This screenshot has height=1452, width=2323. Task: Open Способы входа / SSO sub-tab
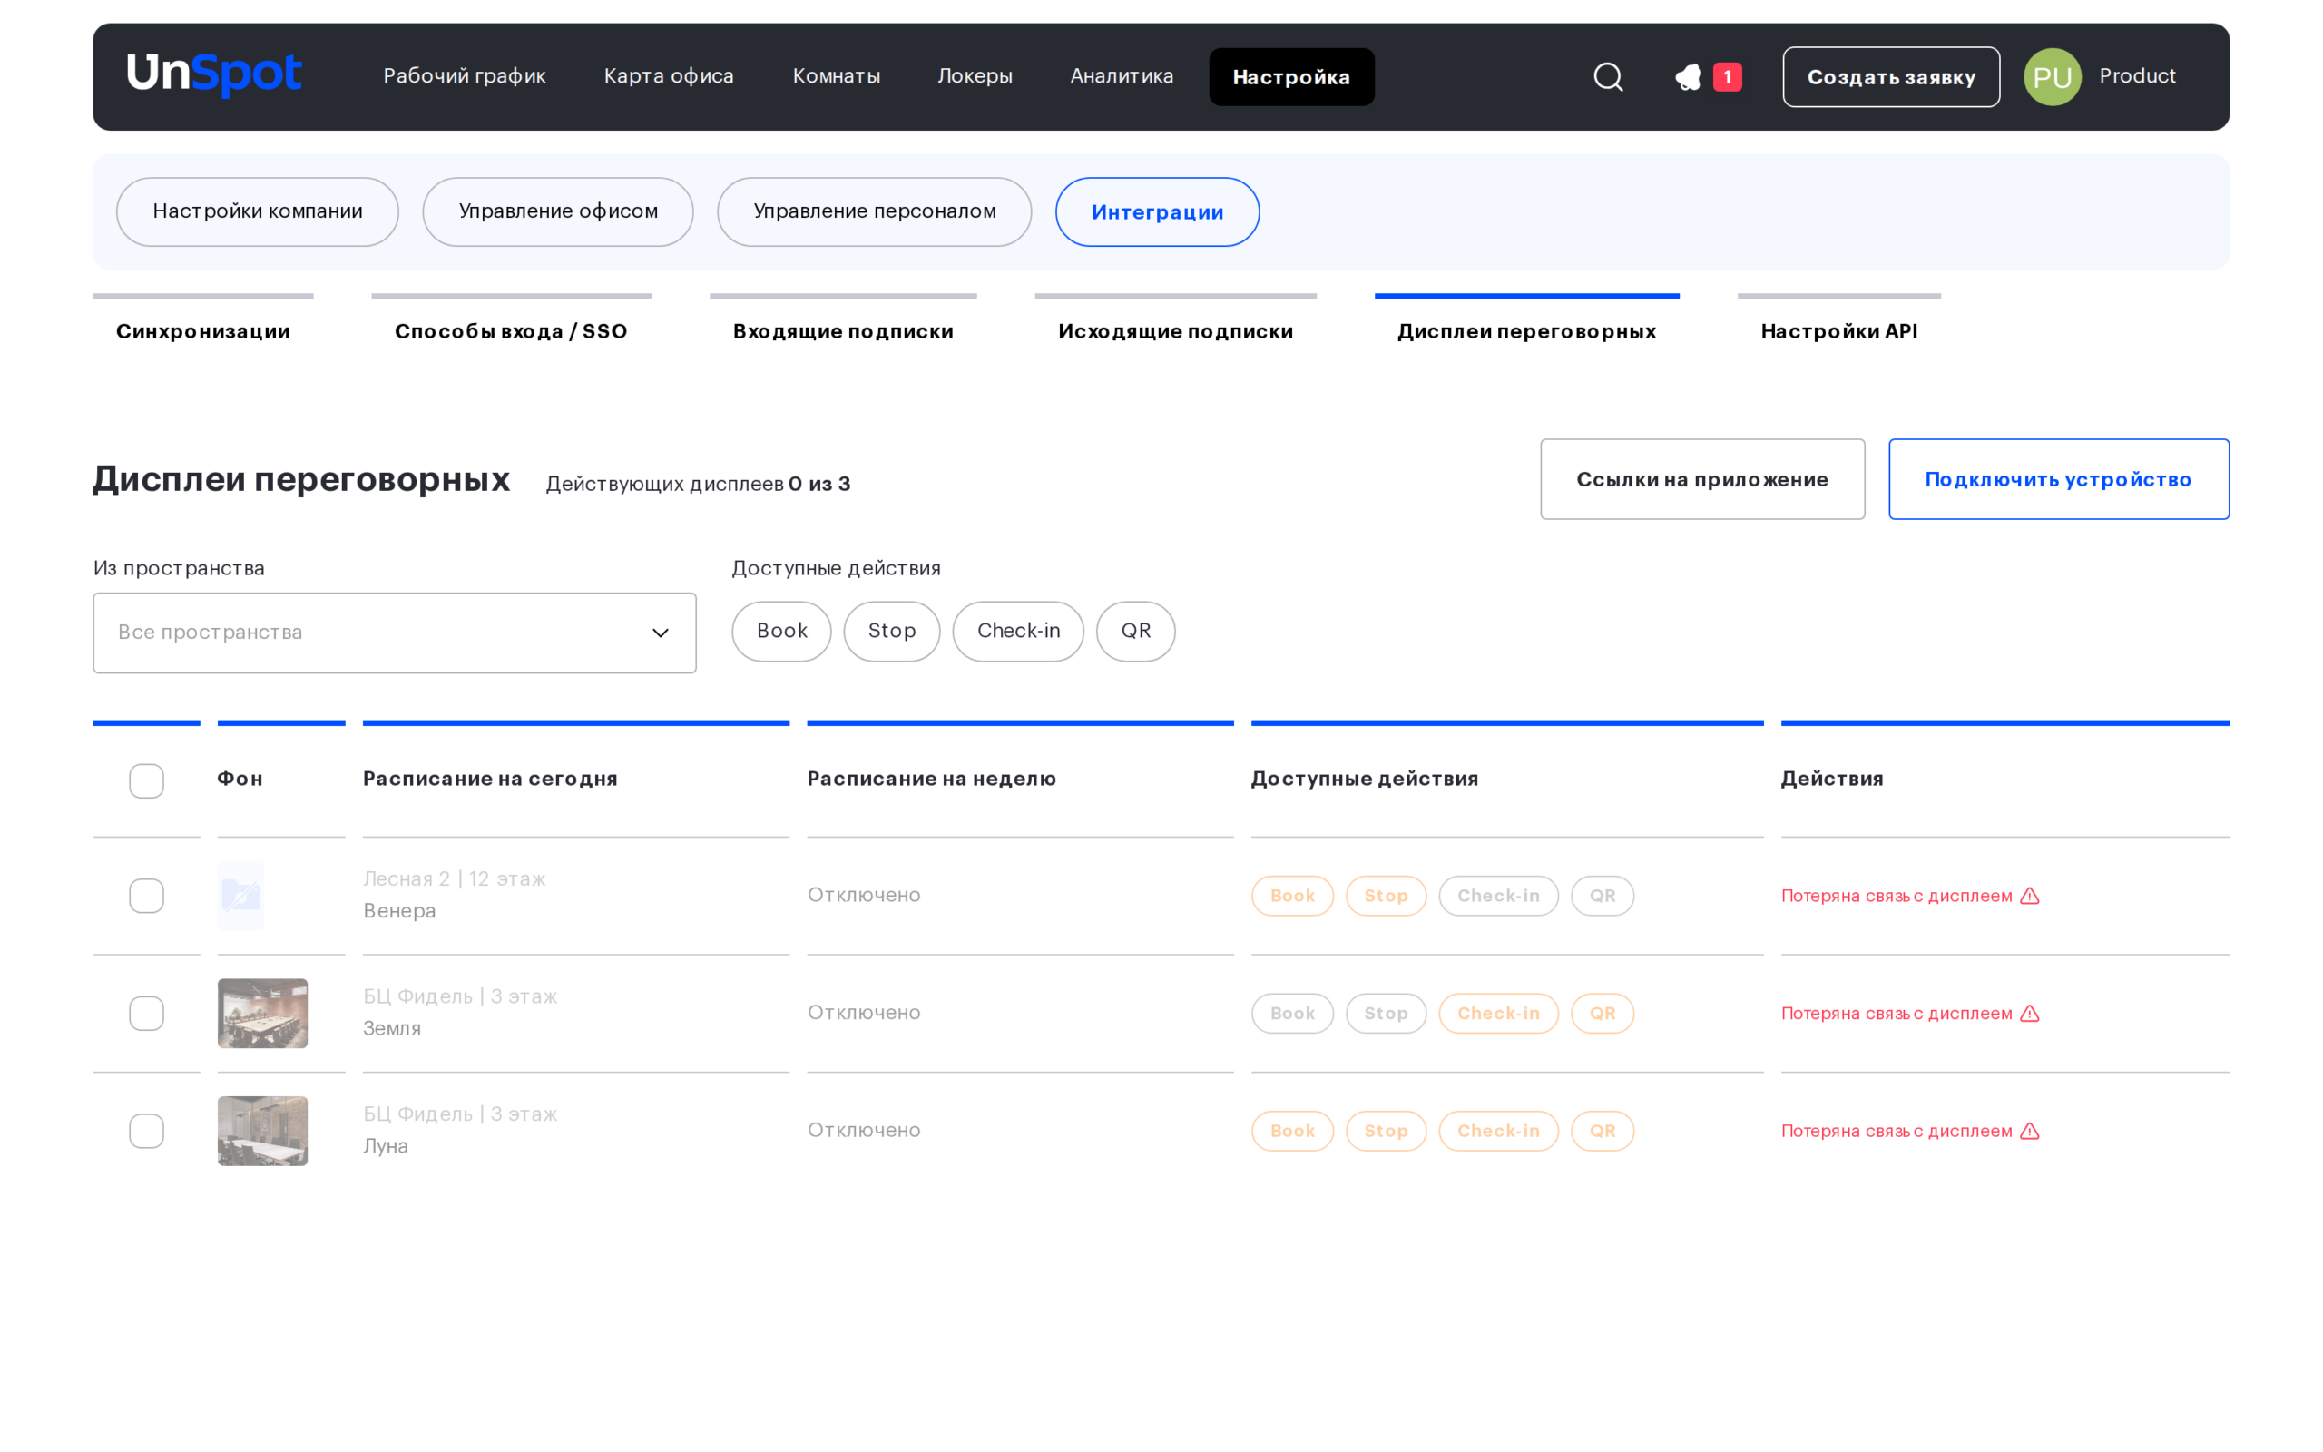[512, 331]
